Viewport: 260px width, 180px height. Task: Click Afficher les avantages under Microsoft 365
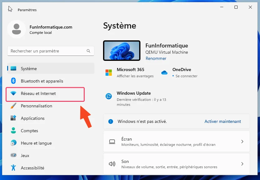[135, 76]
